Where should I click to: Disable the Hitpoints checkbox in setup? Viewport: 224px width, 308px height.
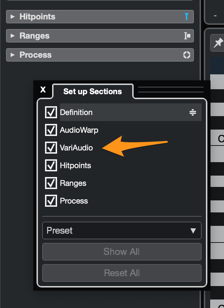point(51,165)
